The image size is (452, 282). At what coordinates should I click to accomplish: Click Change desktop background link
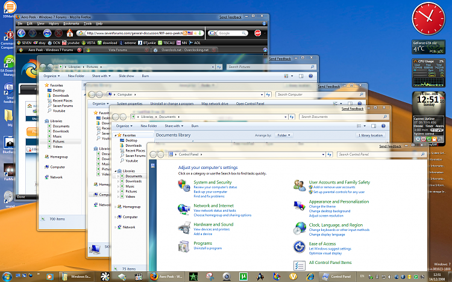tap(330, 211)
